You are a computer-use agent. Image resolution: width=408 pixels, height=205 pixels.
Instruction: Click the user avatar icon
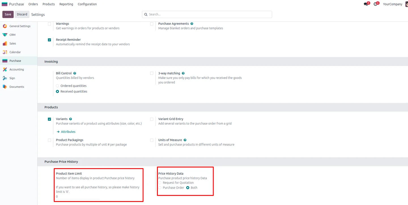pyautogui.click(x=406, y=4)
